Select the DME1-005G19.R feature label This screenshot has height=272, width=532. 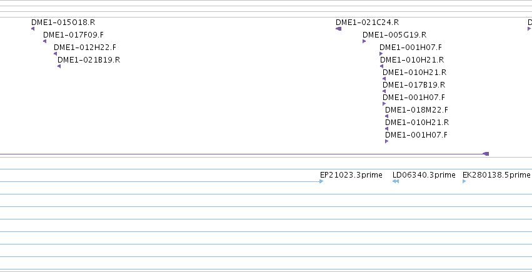coord(394,35)
